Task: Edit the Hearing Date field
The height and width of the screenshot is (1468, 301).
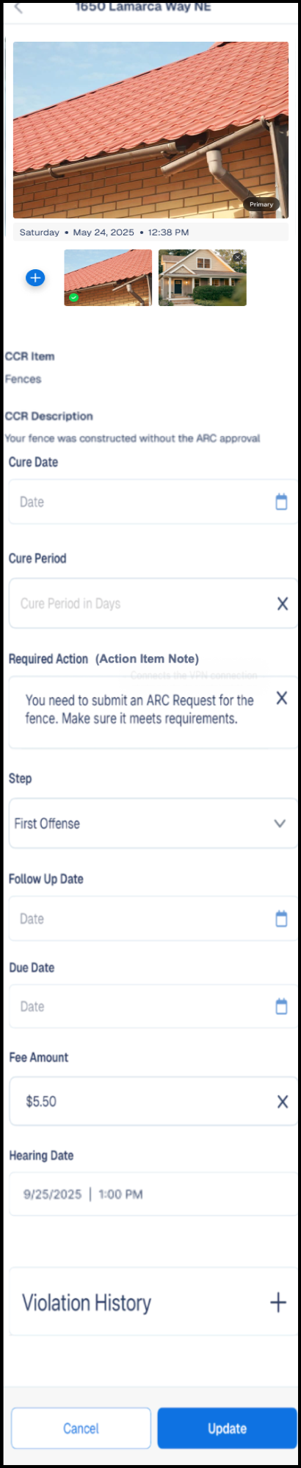Action: pyautogui.click(x=153, y=1194)
